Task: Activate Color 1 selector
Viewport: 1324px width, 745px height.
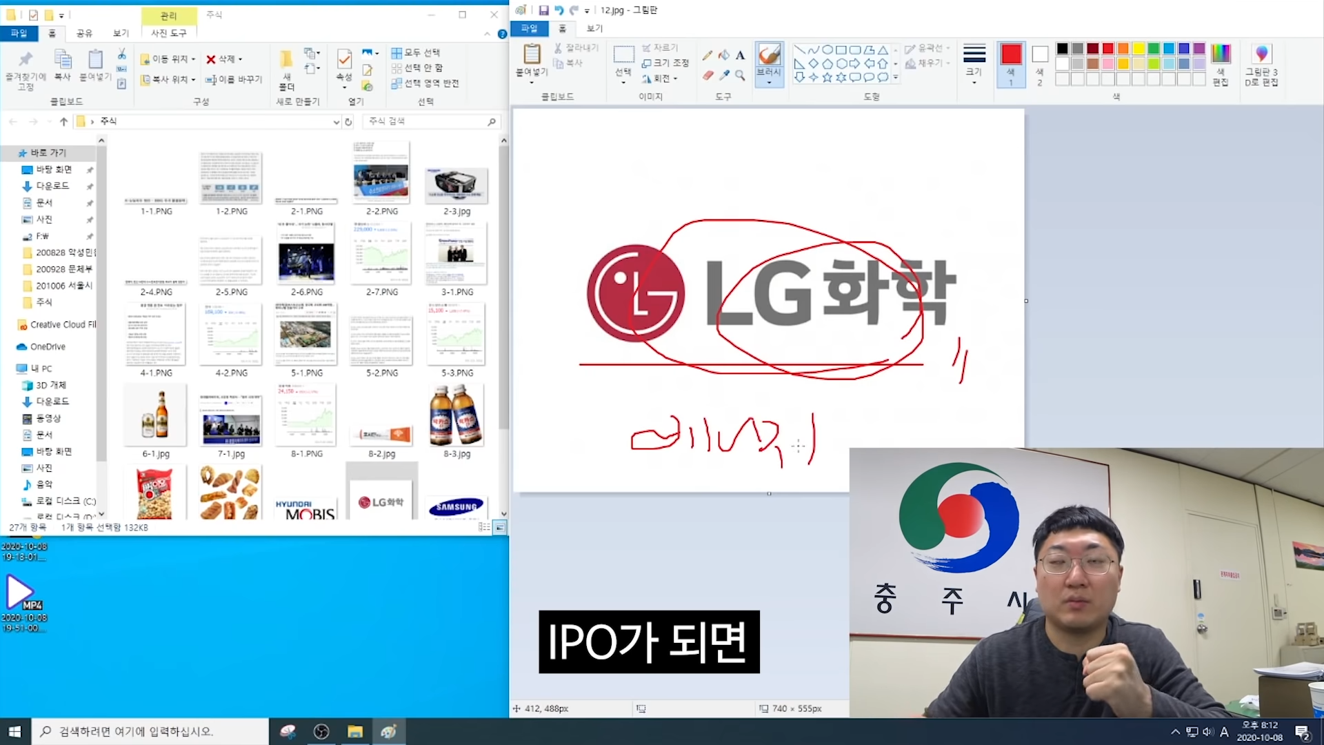Action: pyautogui.click(x=1011, y=63)
